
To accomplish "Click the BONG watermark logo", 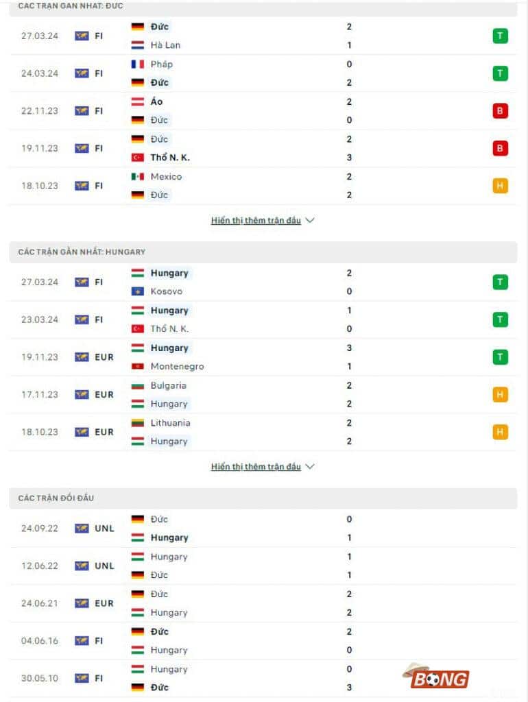I will point(437,679).
